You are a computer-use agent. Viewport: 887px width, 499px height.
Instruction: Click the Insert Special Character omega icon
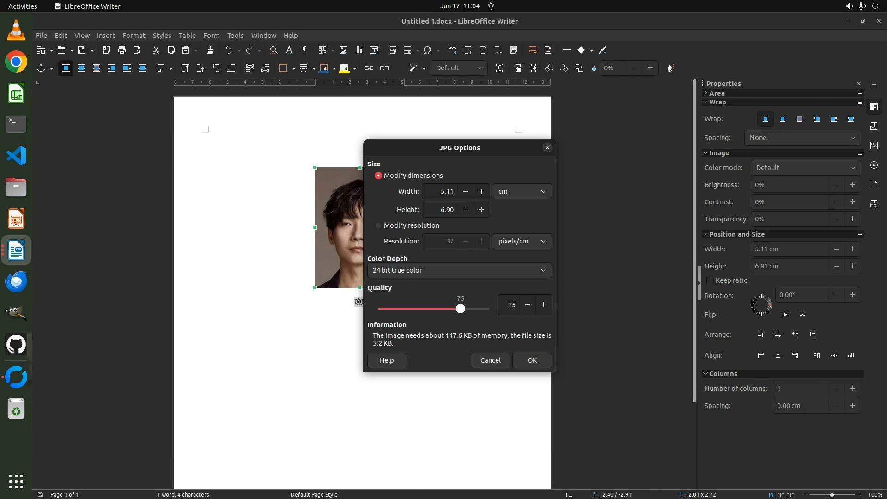click(427, 50)
